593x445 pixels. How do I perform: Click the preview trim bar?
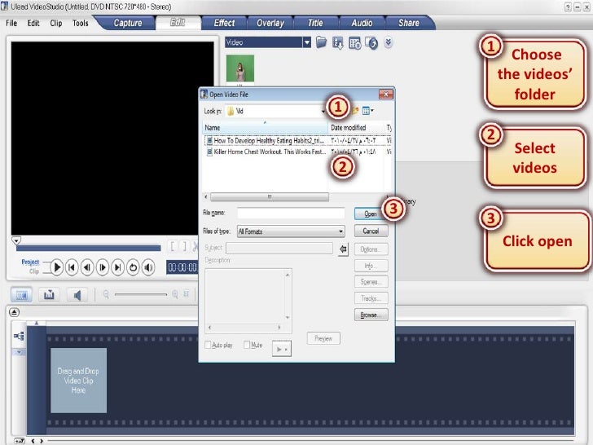(x=88, y=249)
